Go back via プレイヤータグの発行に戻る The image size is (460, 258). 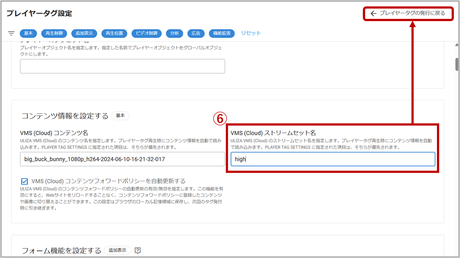[x=407, y=13]
